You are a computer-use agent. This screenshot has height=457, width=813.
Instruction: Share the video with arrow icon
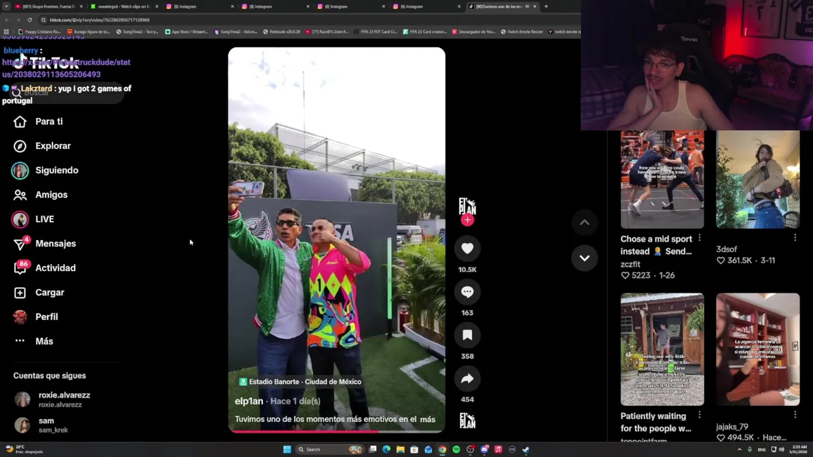467,379
